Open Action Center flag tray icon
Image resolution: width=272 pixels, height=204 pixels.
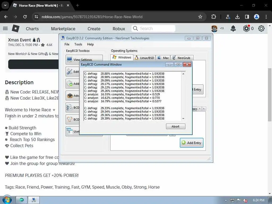pos(239,200)
